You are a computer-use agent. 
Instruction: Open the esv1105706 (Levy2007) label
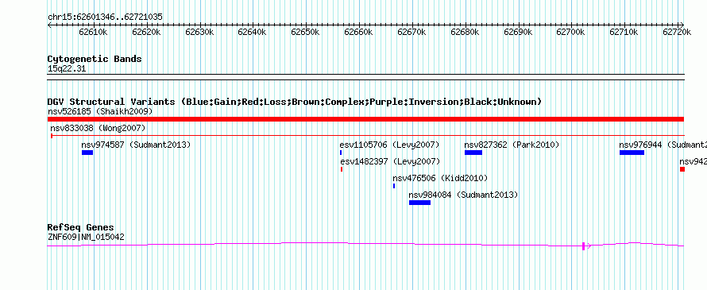click(389, 145)
